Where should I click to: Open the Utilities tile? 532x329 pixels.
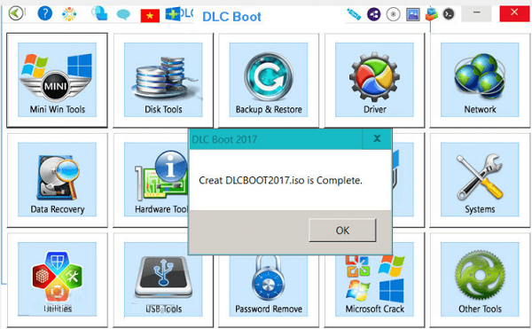pos(57,279)
